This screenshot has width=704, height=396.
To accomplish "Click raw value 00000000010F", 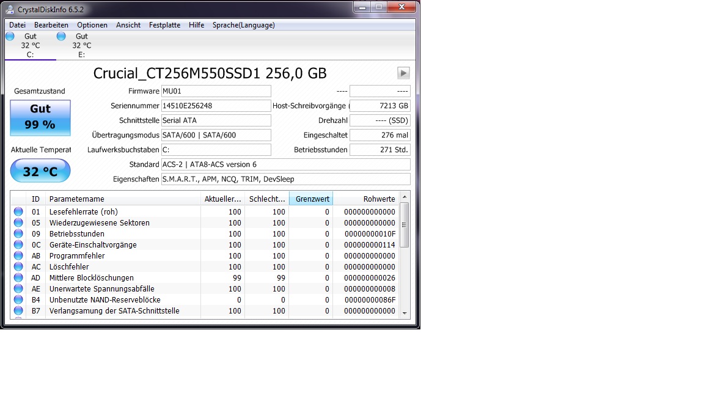I will click(x=370, y=234).
